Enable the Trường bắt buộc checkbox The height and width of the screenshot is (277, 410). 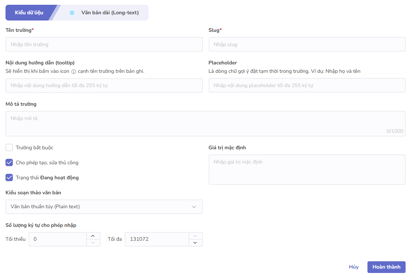(x=9, y=147)
